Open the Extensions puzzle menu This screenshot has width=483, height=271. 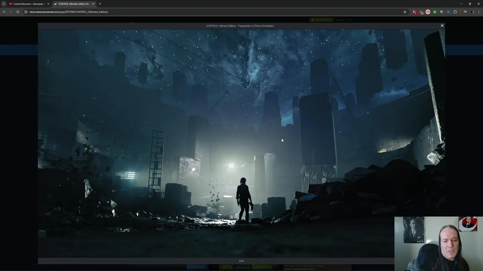point(455,12)
